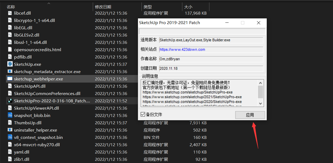Click the x64-msvcrt-ruby270.dll file icon
Screen dimensions: 333x163
point(10,145)
